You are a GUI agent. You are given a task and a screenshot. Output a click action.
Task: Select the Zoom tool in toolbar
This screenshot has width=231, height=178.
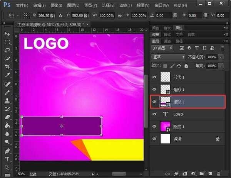coord(7,142)
